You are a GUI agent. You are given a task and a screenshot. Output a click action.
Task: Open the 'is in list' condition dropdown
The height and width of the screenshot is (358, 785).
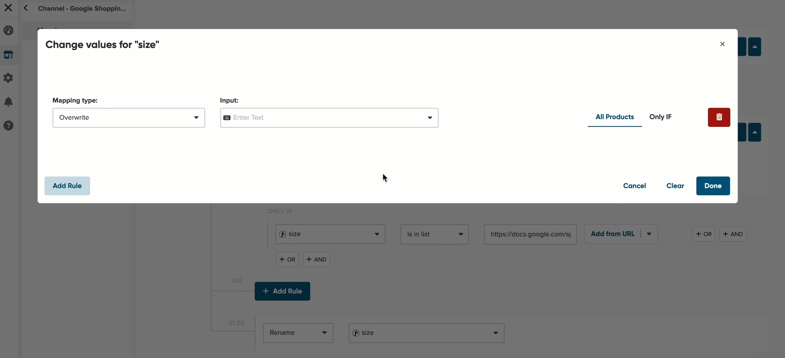(x=434, y=234)
